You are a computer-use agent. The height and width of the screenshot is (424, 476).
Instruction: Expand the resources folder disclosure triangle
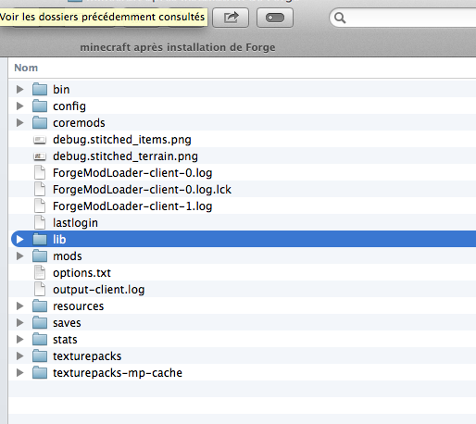click(20, 306)
